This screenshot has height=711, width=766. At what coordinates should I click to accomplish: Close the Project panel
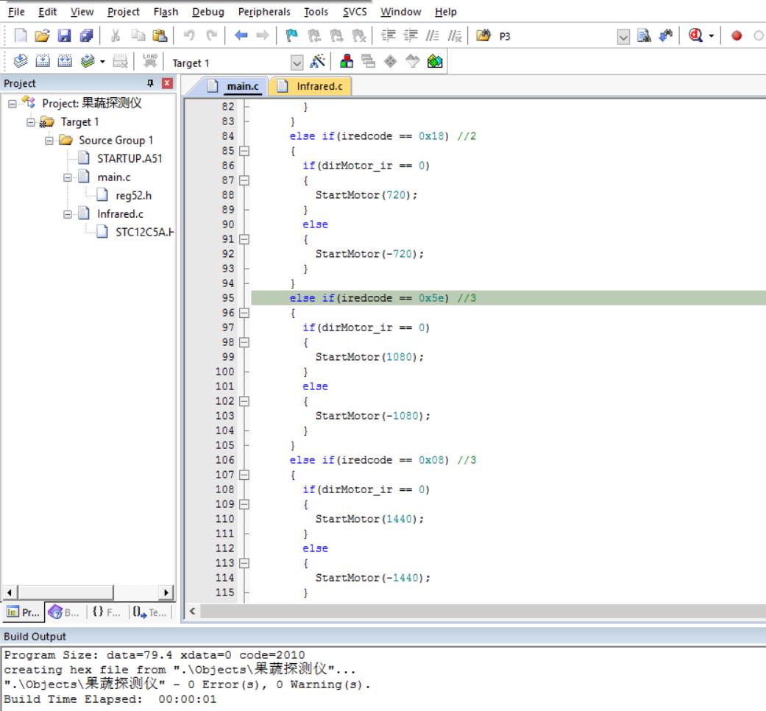coord(167,83)
